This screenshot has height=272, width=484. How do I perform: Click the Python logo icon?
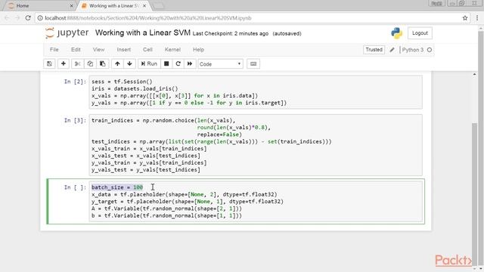pyautogui.click(x=396, y=33)
